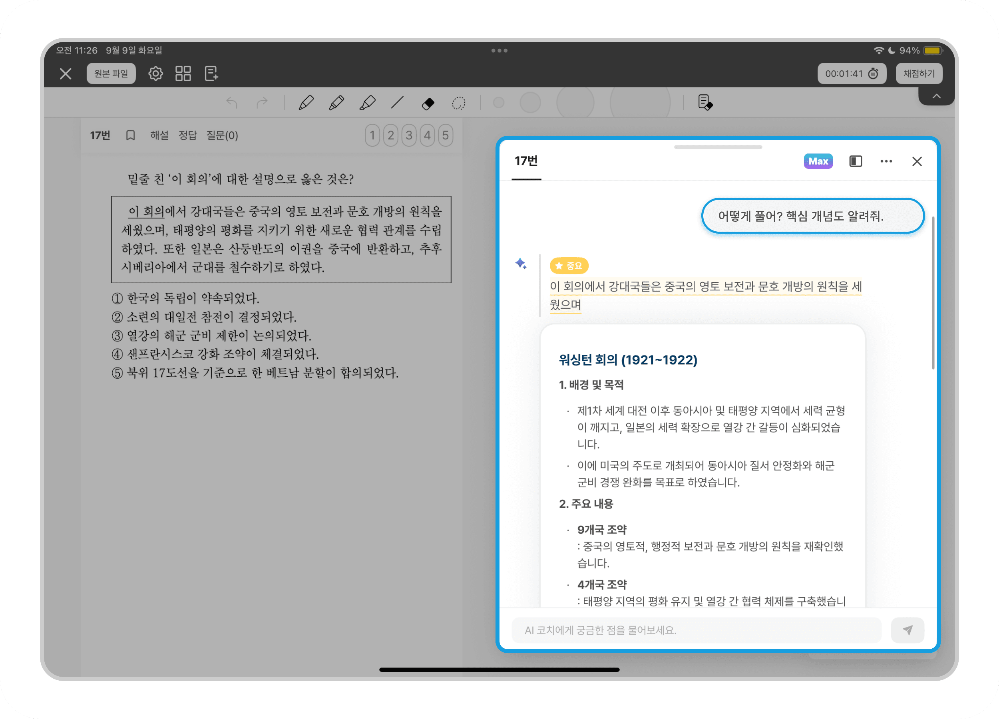Select the lasso selection tool
The width and height of the screenshot is (999, 719).
(458, 103)
